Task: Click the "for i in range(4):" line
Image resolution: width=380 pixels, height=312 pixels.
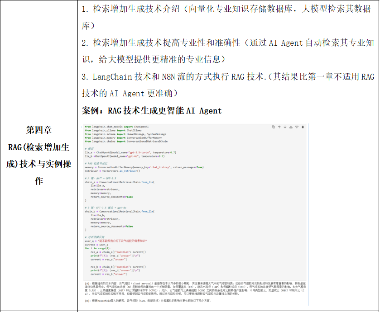Action: coord(98,248)
